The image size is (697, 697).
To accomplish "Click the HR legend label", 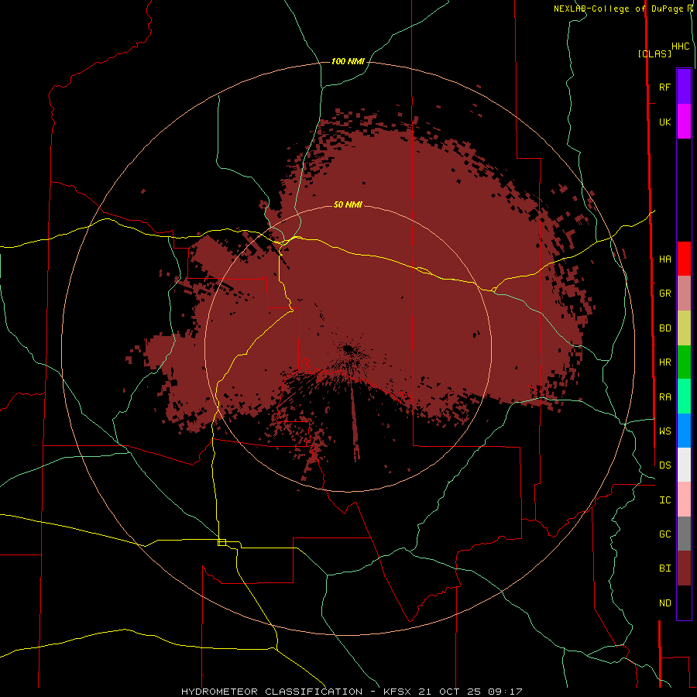I will coord(664,362).
